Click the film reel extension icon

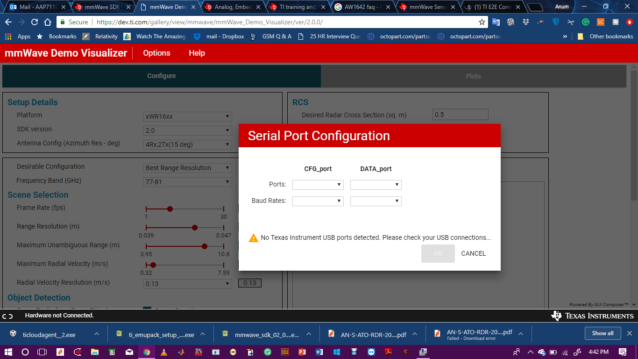click(510, 22)
